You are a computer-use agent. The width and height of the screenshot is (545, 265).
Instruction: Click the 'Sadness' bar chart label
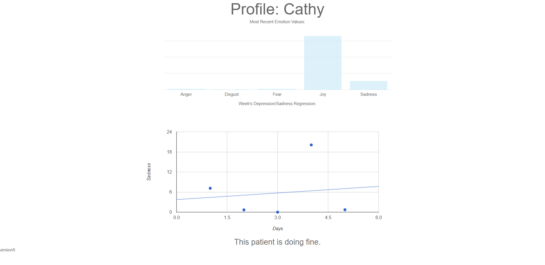pos(368,94)
